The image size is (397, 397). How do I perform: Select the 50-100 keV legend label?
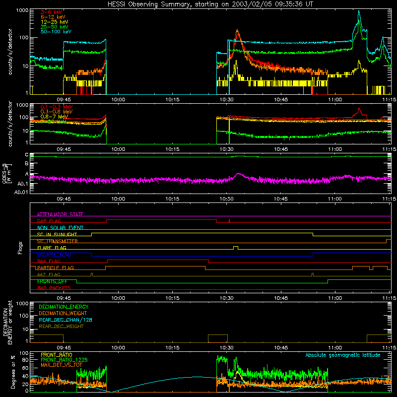pyautogui.click(x=56, y=32)
